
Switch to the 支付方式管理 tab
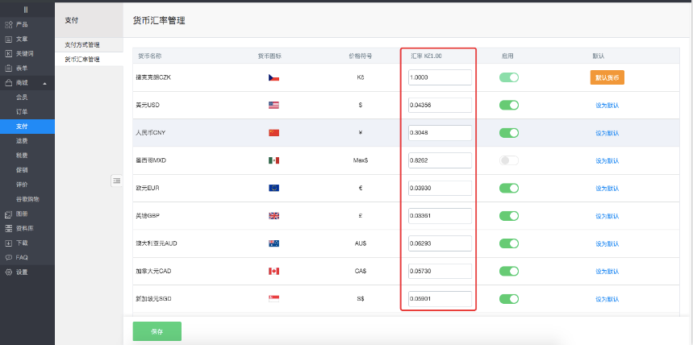[82, 44]
